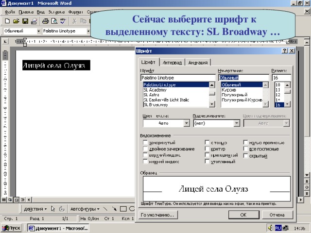Open help question mark in Шрифт dialog
This screenshot has height=233, width=311.
285,50
